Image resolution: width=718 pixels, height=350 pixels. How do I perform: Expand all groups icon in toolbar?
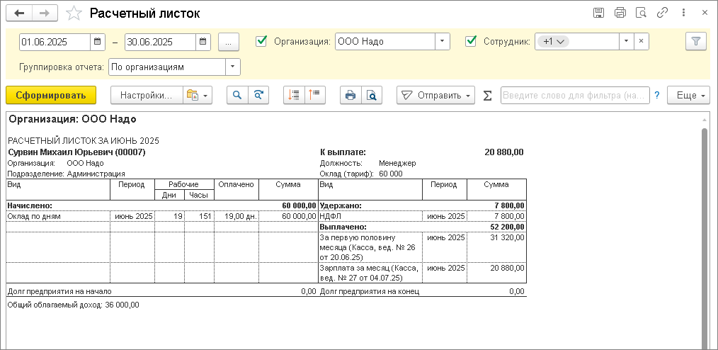pos(315,95)
